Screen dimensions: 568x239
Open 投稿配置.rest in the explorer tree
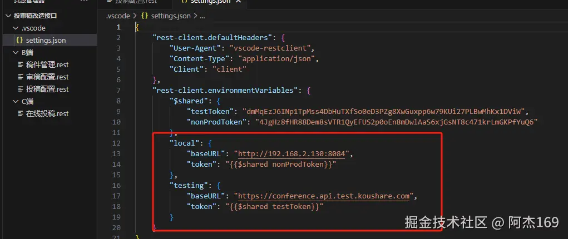pyautogui.click(x=50, y=89)
